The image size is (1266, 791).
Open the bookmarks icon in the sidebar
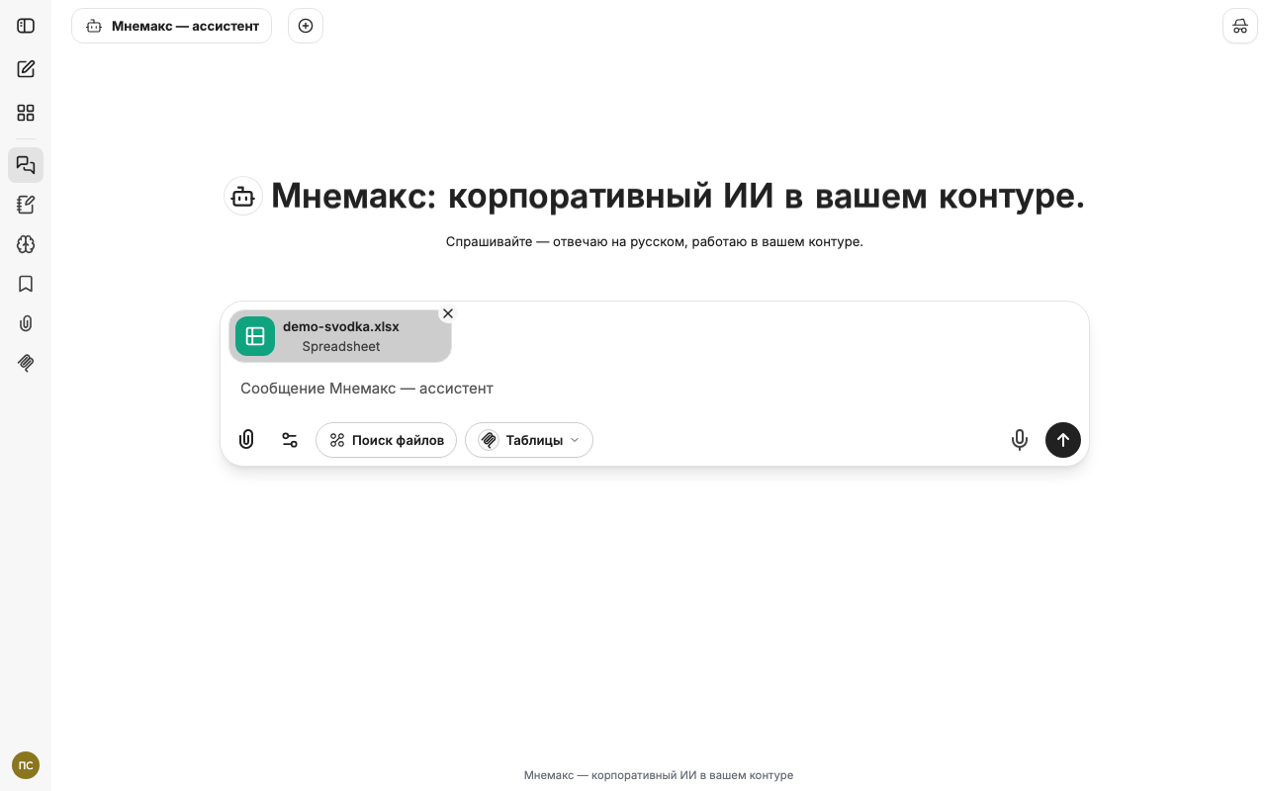pos(26,284)
